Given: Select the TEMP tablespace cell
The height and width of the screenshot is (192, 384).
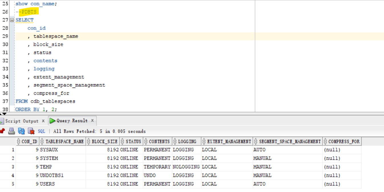Looking at the screenshot, I should (62, 167).
